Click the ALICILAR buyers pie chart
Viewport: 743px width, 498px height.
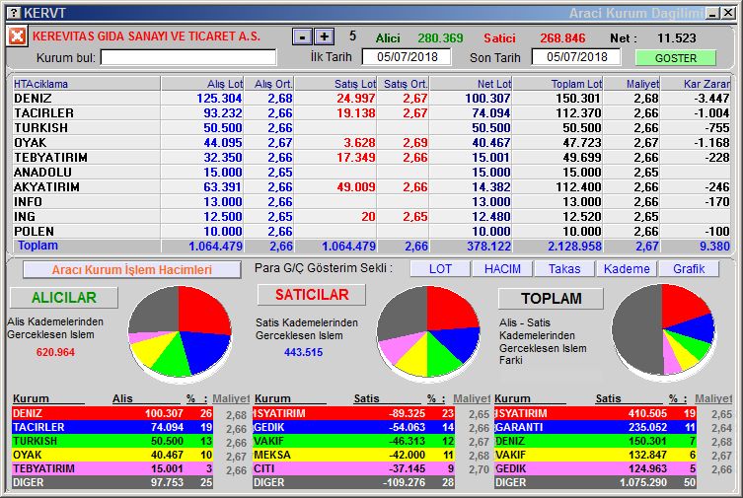tap(180, 333)
